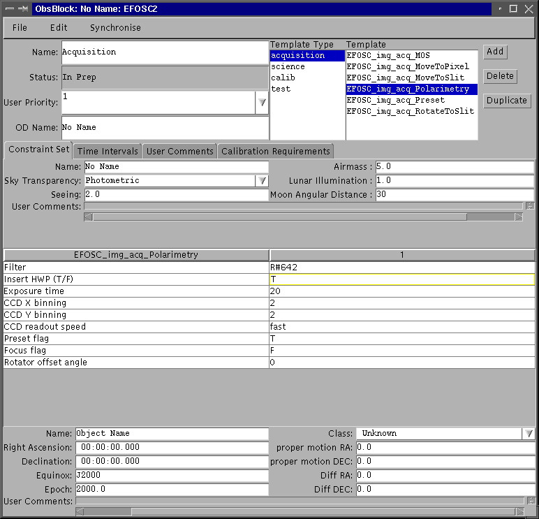Viewport: 539px width, 519px height.
Task: Open the Edit menu
Action: point(59,28)
